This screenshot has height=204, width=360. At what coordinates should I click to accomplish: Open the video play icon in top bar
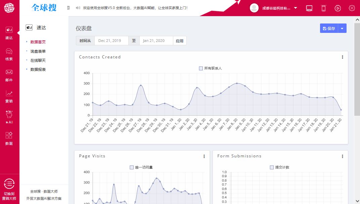[x=337, y=8]
